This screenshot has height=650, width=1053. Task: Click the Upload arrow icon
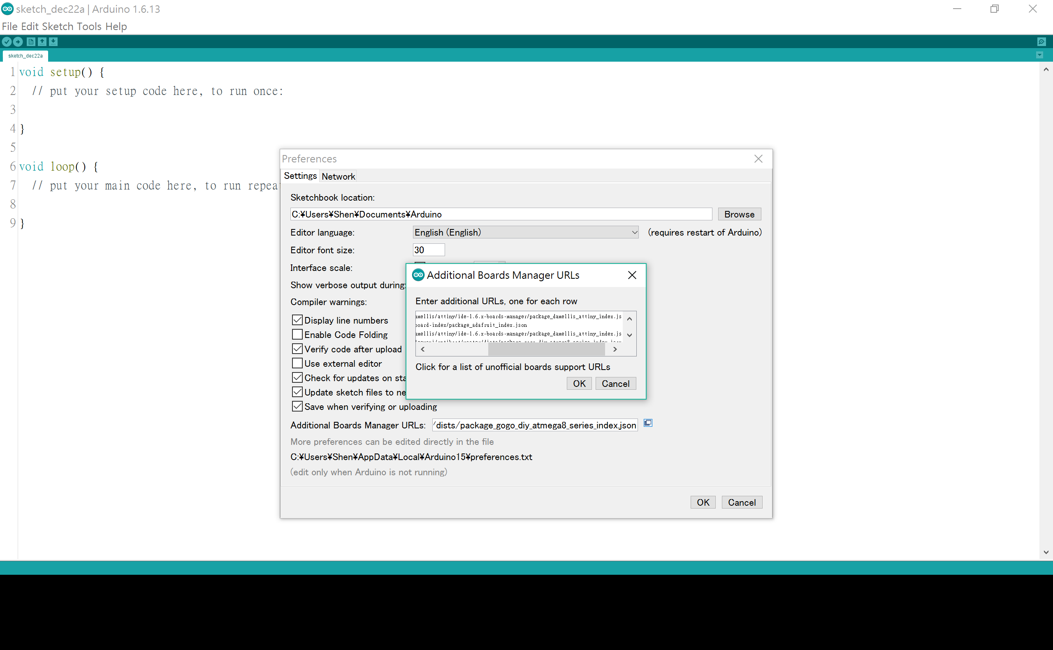18,42
